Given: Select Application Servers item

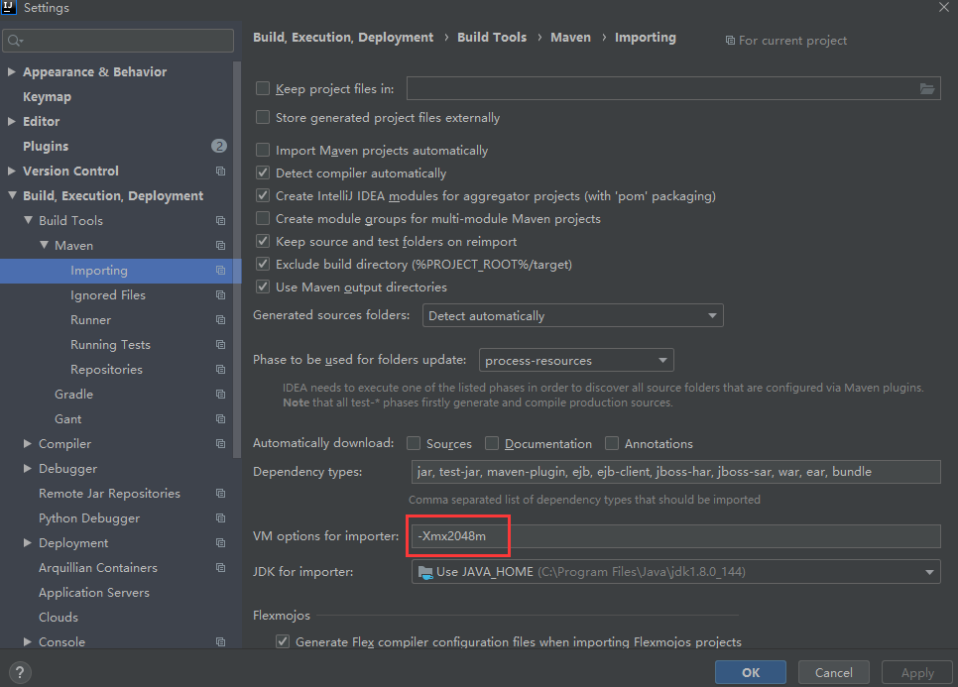Looking at the screenshot, I should click(94, 593).
